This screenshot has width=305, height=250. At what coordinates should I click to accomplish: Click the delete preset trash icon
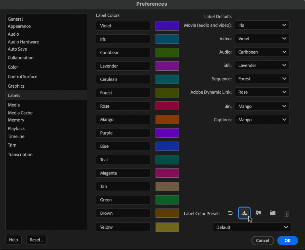coord(286,214)
